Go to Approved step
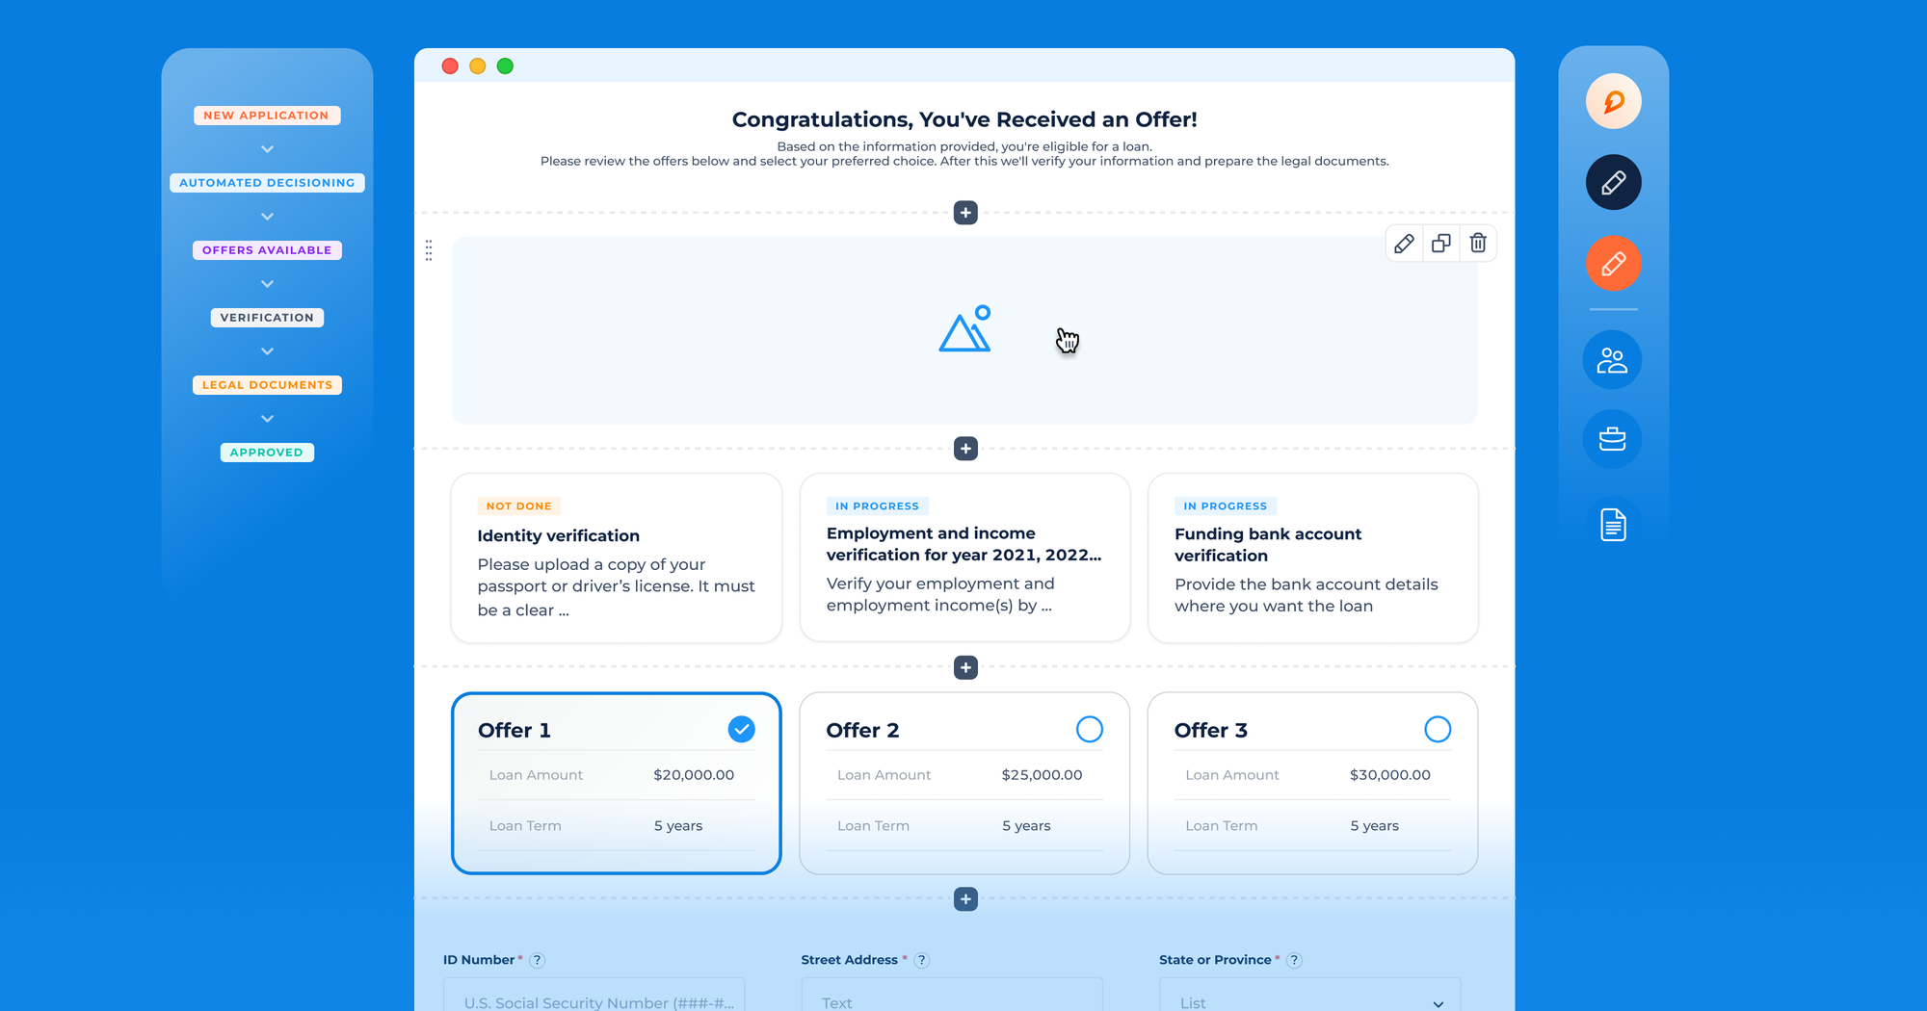The width and height of the screenshot is (1927, 1011). pyautogui.click(x=267, y=453)
